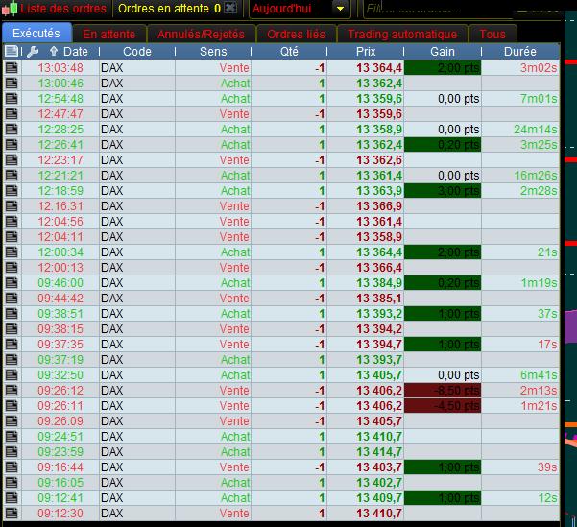The image size is (577, 527).
Task: Click the candlestick icon beside Liste des ordres
Action: pos(11,9)
